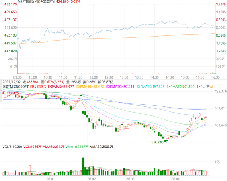Image resolution: width=227 pixels, height=181 pixels.
Task: Click the VMA10:2617万 value
Action: click(77, 147)
